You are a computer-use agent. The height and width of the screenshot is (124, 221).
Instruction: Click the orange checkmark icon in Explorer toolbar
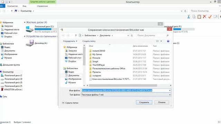[x=210, y=17]
